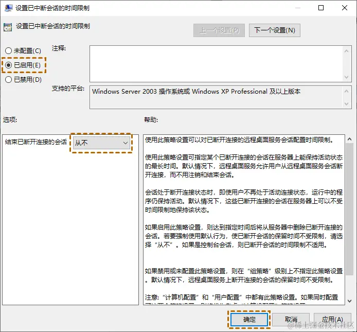
Task: Click the 结束已断开连接的会话 label
Action: tap(35, 142)
